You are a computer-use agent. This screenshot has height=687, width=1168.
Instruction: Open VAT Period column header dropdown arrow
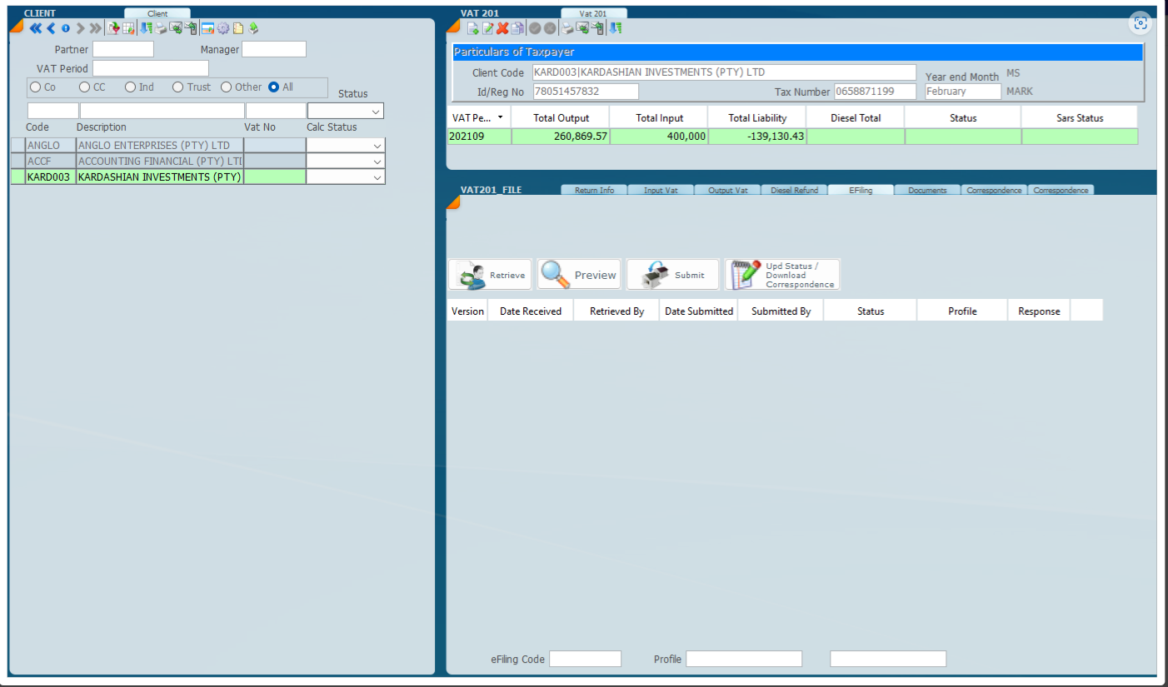pos(500,117)
